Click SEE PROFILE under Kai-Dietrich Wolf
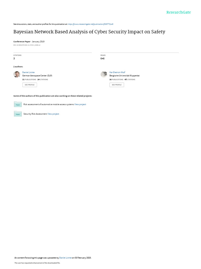This screenshot has width=201, height=269. (x=117, y=85)
